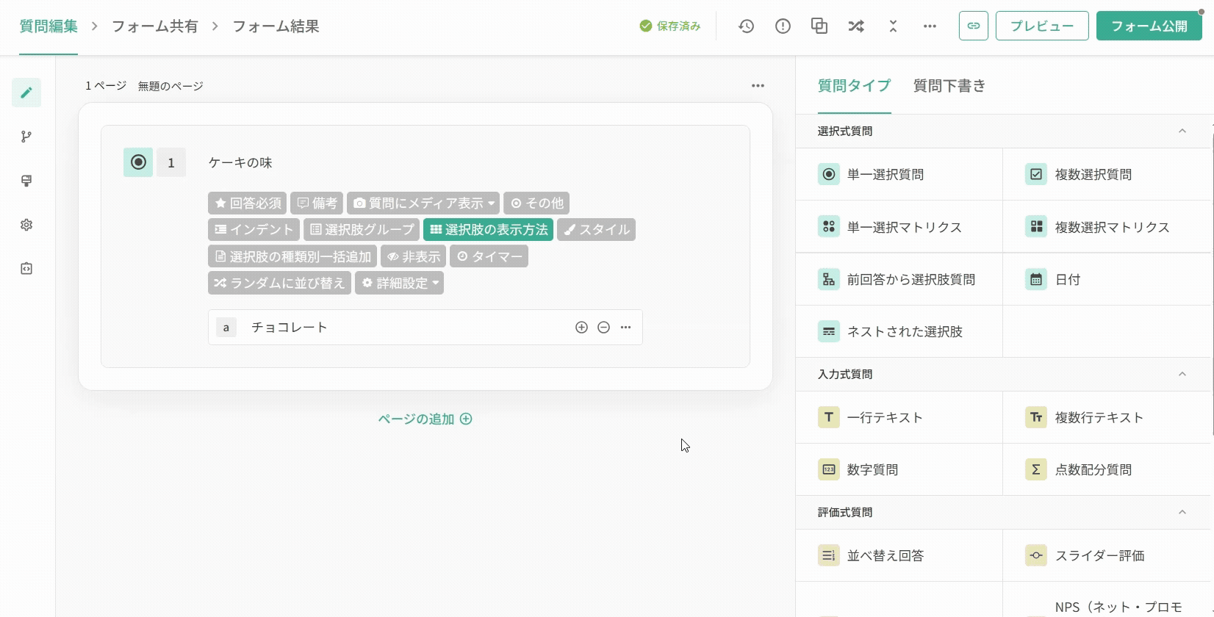Viewport: 1214px width, 617px height.
Task: Click the collapse arrows icon in header
Action: pos(893,26)
